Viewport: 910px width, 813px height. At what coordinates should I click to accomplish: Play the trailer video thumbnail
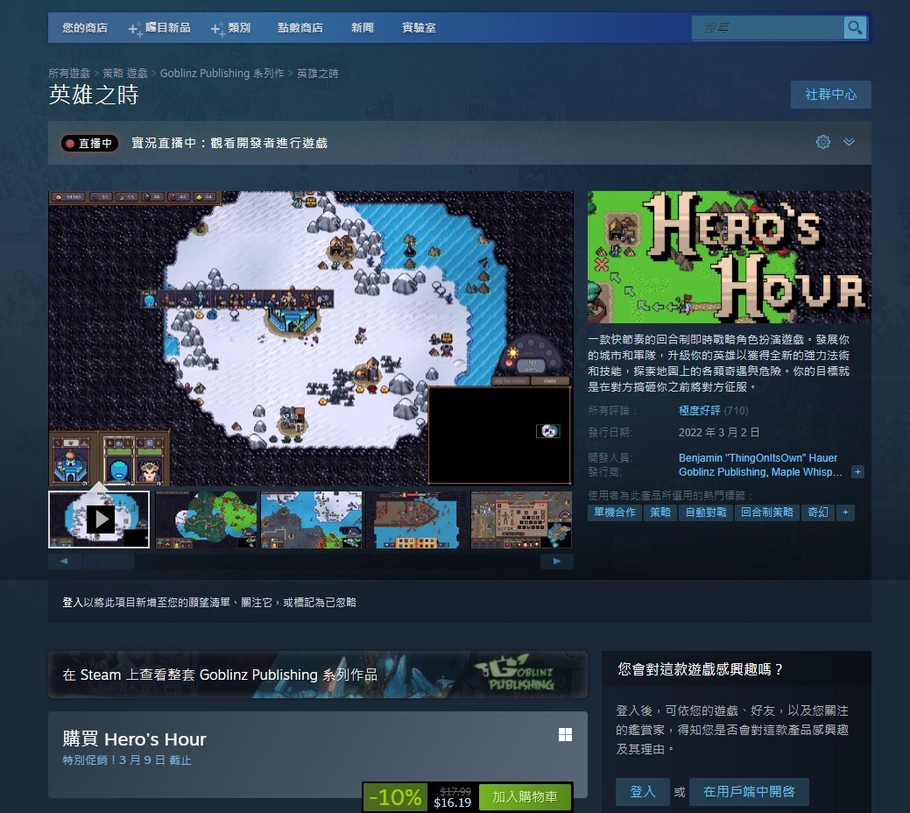pyautogui.click(x=99, y=520)
